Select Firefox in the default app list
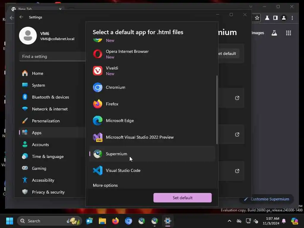Screen dimensions: 304x228 pos(152,104)
